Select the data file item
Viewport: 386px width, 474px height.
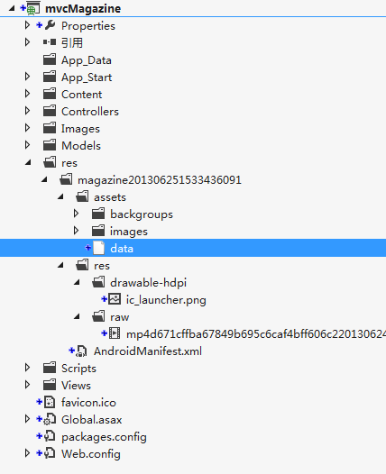point(193,248)
